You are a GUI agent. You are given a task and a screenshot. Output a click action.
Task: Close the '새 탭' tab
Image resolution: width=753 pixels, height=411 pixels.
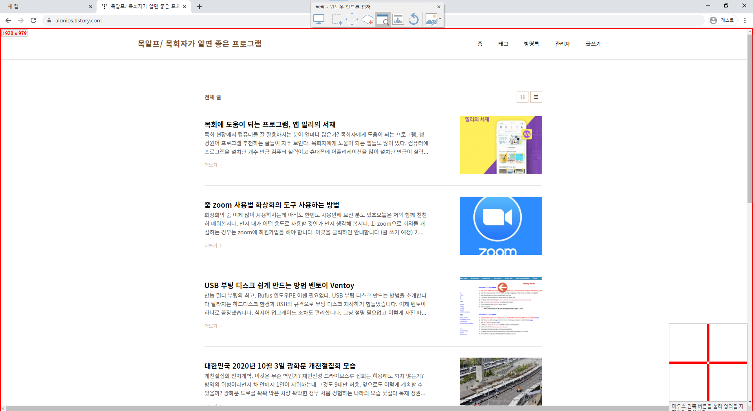(91, 7)
